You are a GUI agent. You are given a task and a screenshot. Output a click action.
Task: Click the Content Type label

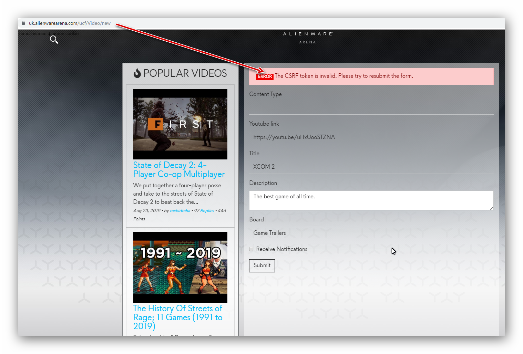[266, 94]
